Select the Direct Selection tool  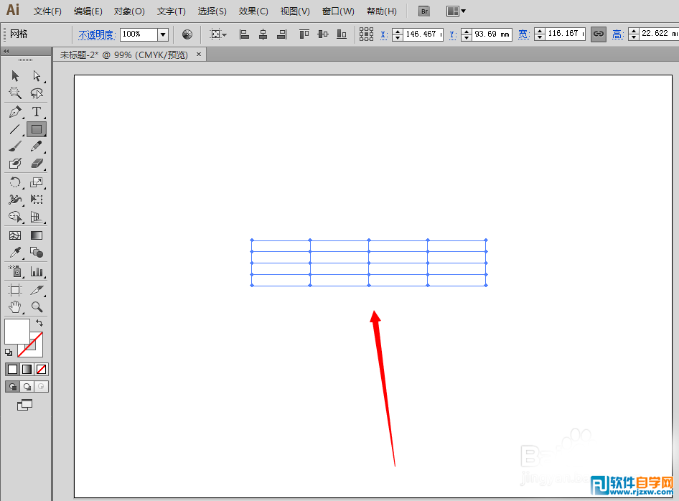tap(37, 76)
